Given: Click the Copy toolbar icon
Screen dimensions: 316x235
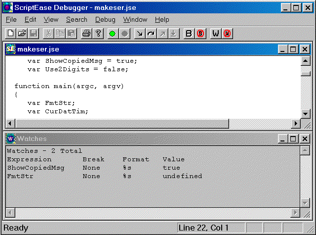Looking at the screenshot, I should point(60,33).
